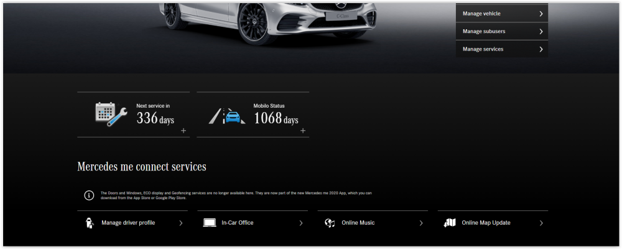This screenshot has width=622, height=249.
Task: Click the driver profile seat icon
Action: click(89, 223)
